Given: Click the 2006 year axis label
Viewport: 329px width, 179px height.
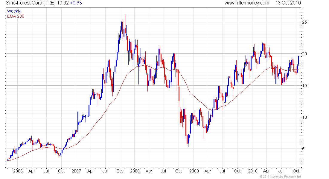Looking at the screenshot, I should click(x=18, y=171).
